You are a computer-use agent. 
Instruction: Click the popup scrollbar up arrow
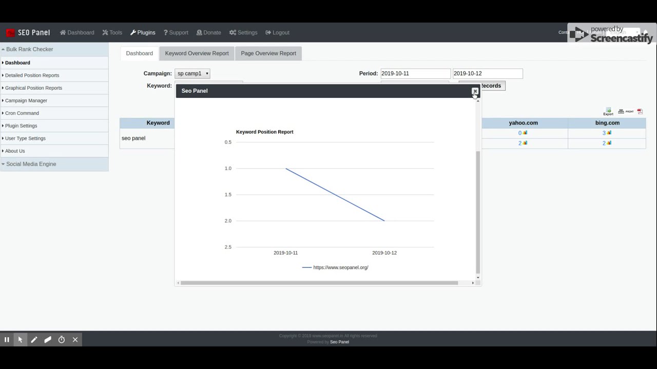click(478, 100)
